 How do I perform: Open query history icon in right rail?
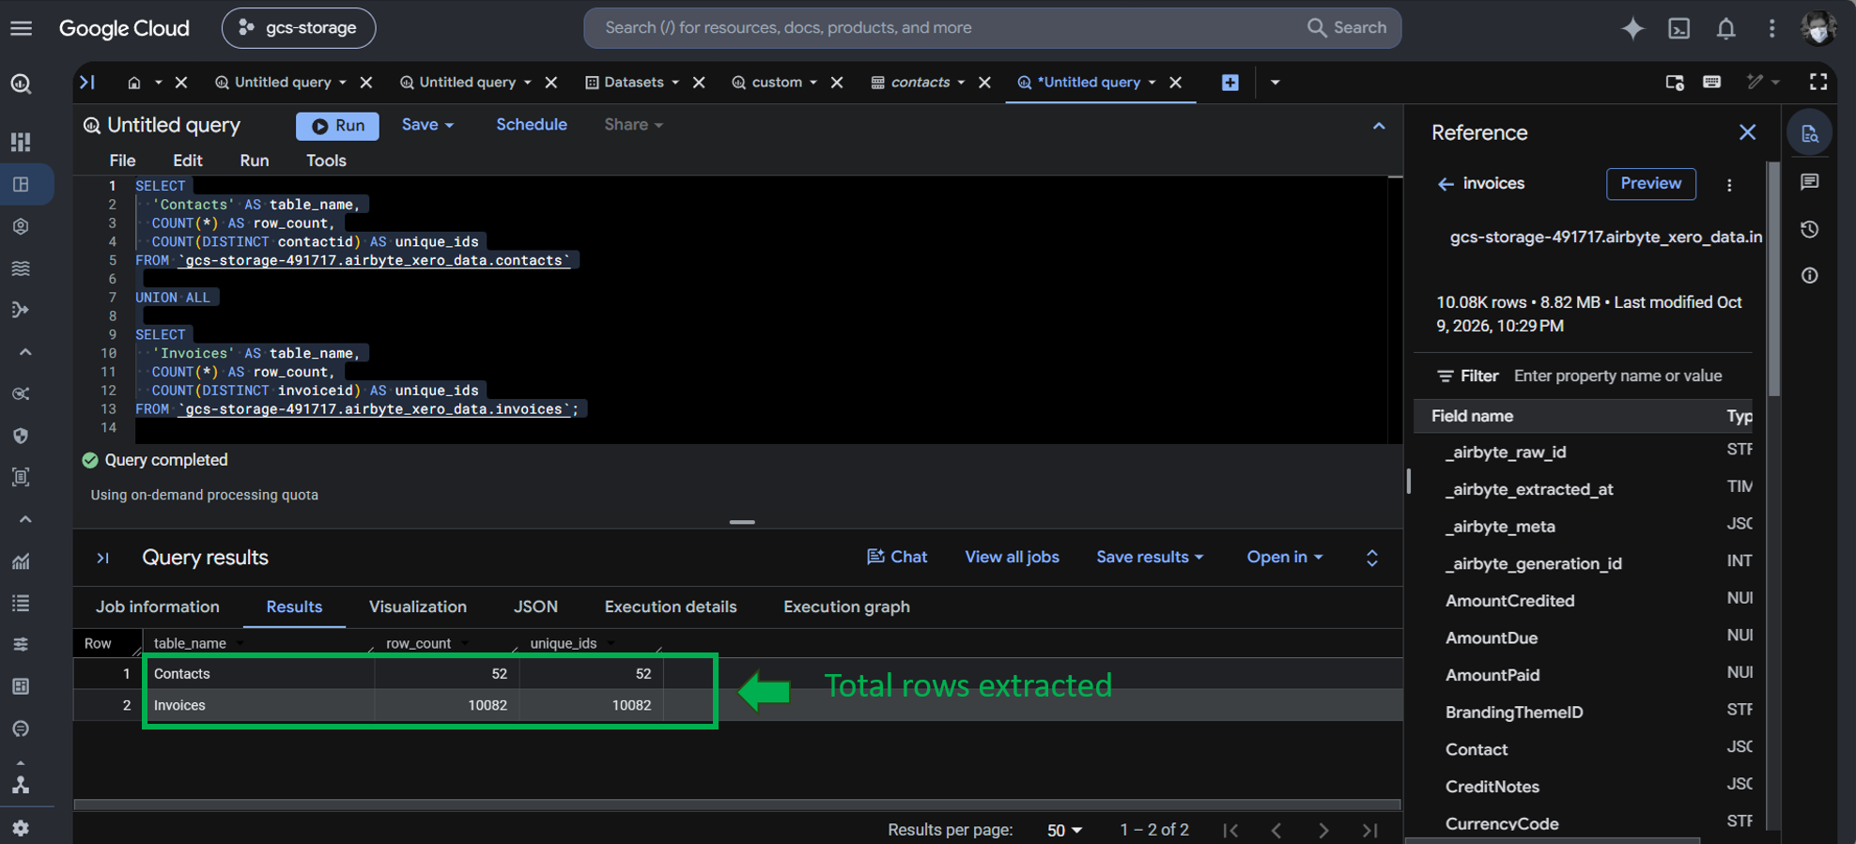click(x=1809, y=229)
